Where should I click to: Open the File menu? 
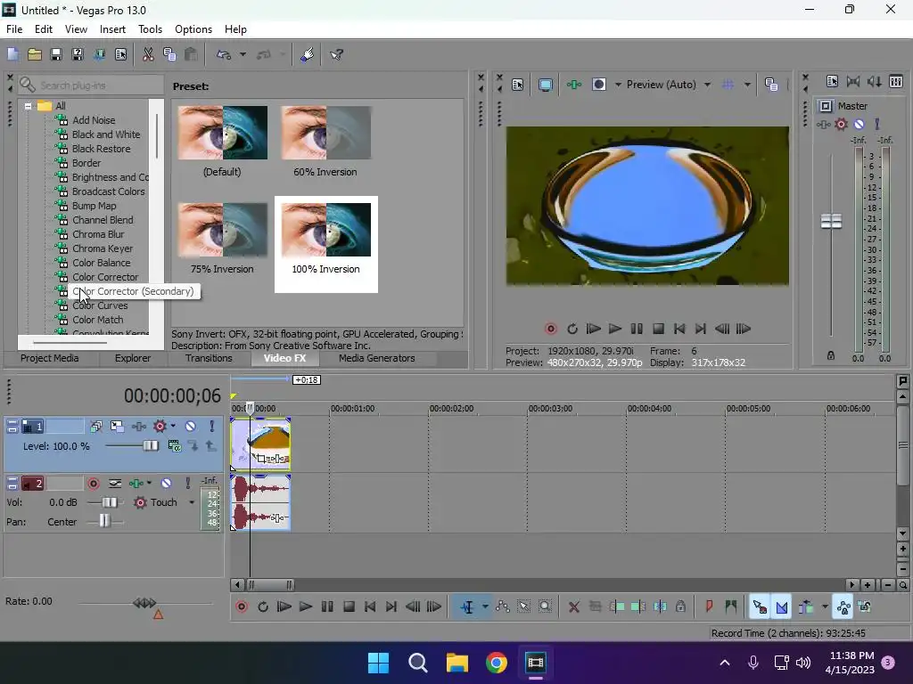[x=14, y=29]
